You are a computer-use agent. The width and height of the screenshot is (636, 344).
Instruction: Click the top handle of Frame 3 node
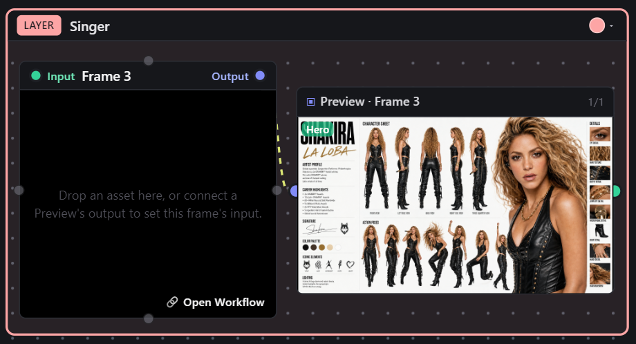[149, 61]
